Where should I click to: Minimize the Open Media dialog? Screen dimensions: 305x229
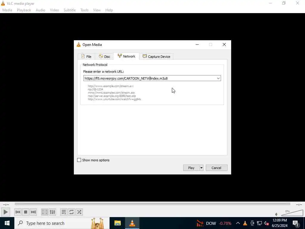click(x=197, y=45)
